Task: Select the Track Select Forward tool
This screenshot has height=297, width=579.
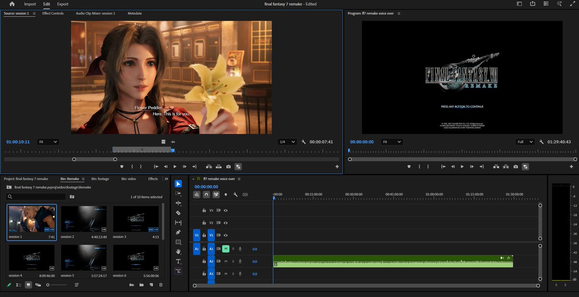Action: click(178, 193)
